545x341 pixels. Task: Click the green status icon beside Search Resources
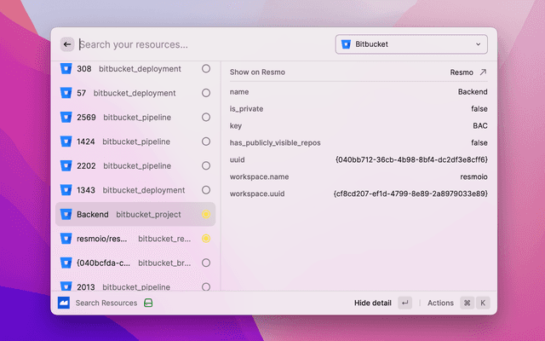click(148, 303)
